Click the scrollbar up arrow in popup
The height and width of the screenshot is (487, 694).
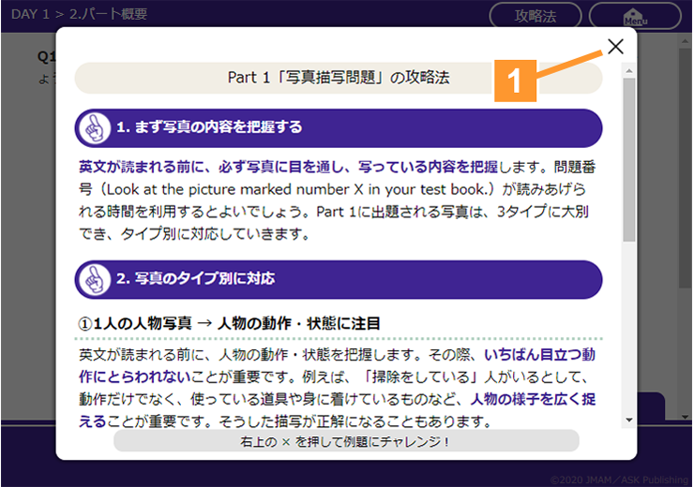629,70
